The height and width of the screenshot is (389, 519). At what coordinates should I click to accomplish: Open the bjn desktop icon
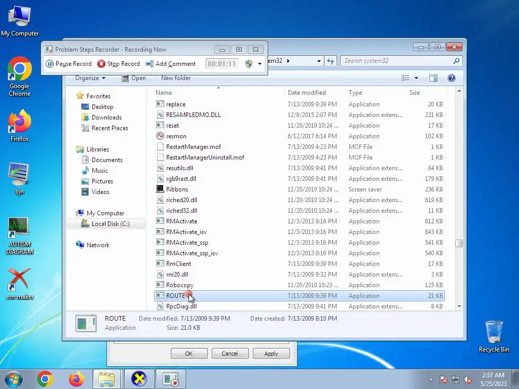point(20,179)
